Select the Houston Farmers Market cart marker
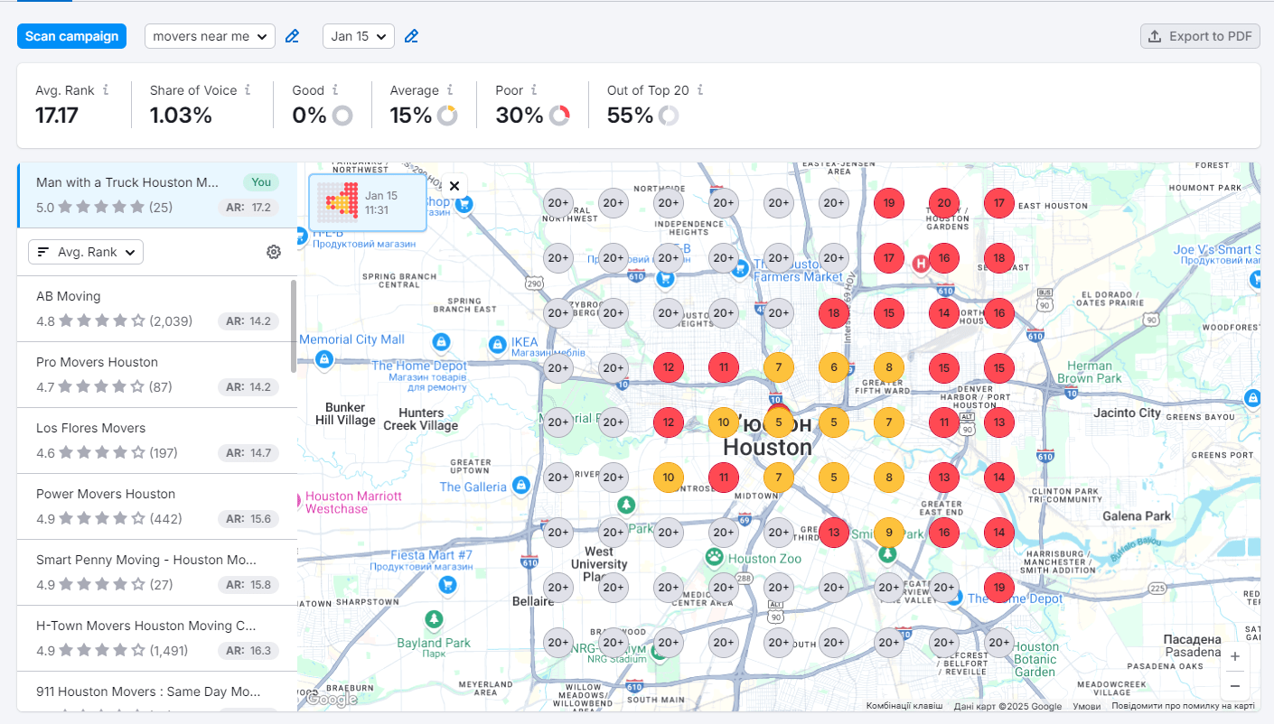Viewport: 1274px width, 724px height. pos(742,268)
